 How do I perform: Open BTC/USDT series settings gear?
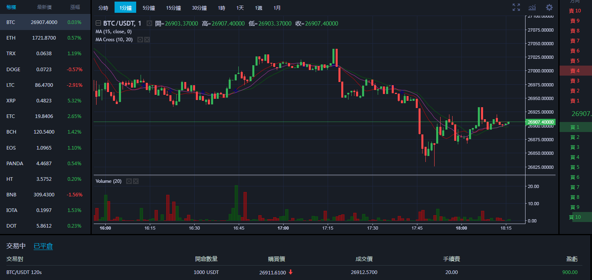click(149, 24)
